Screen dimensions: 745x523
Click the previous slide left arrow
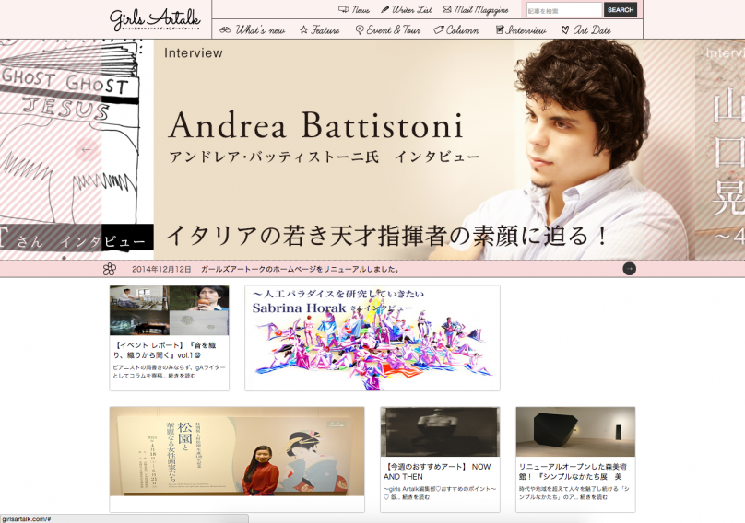86,150
